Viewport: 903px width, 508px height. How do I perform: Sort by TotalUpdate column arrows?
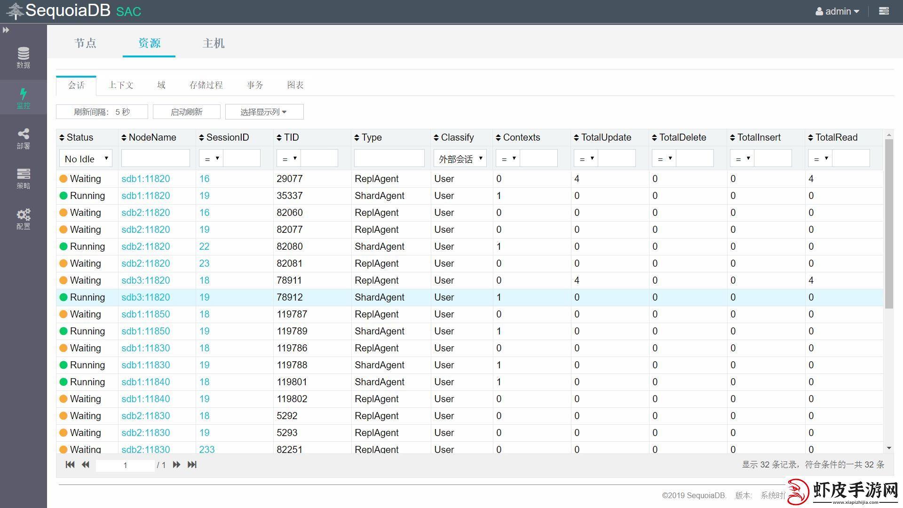576,138
